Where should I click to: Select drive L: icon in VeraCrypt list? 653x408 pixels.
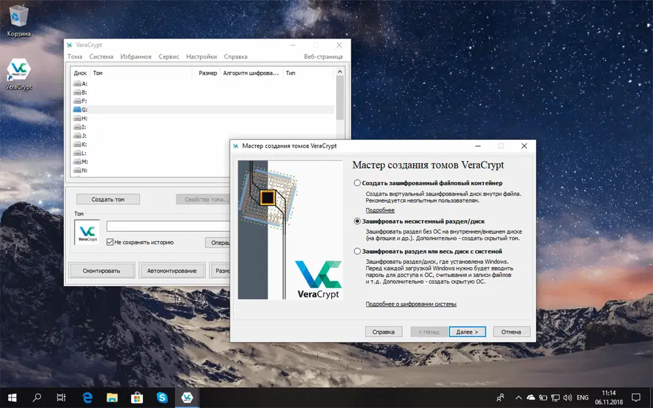[77, 153]
